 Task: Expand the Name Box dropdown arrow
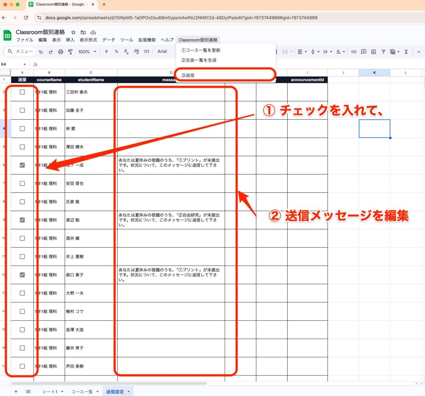(25, 64)
